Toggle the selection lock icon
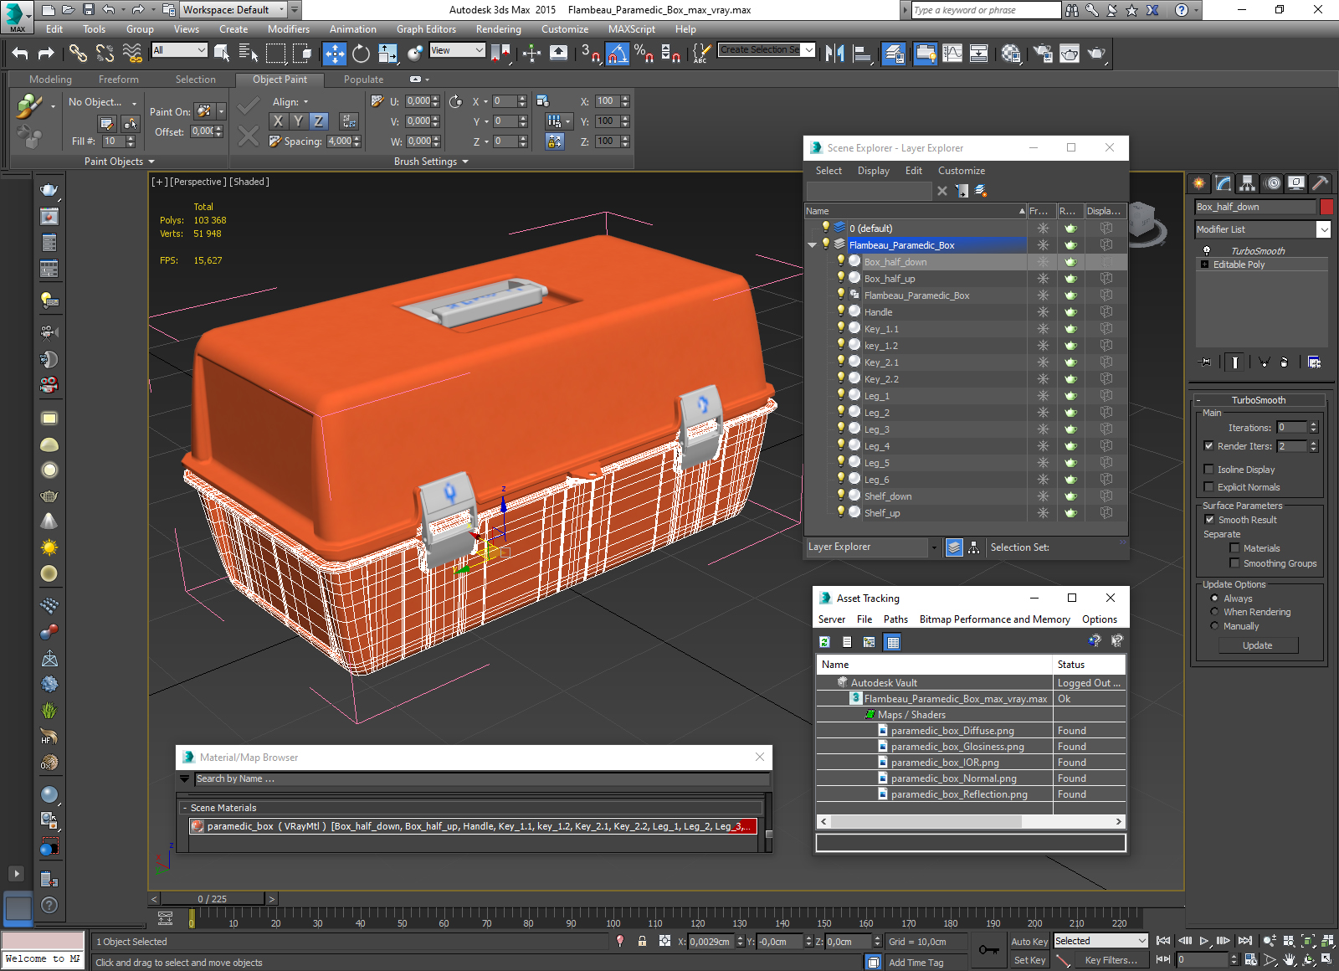The height and width of the screenshot is (971, 1339). point(642,941)
